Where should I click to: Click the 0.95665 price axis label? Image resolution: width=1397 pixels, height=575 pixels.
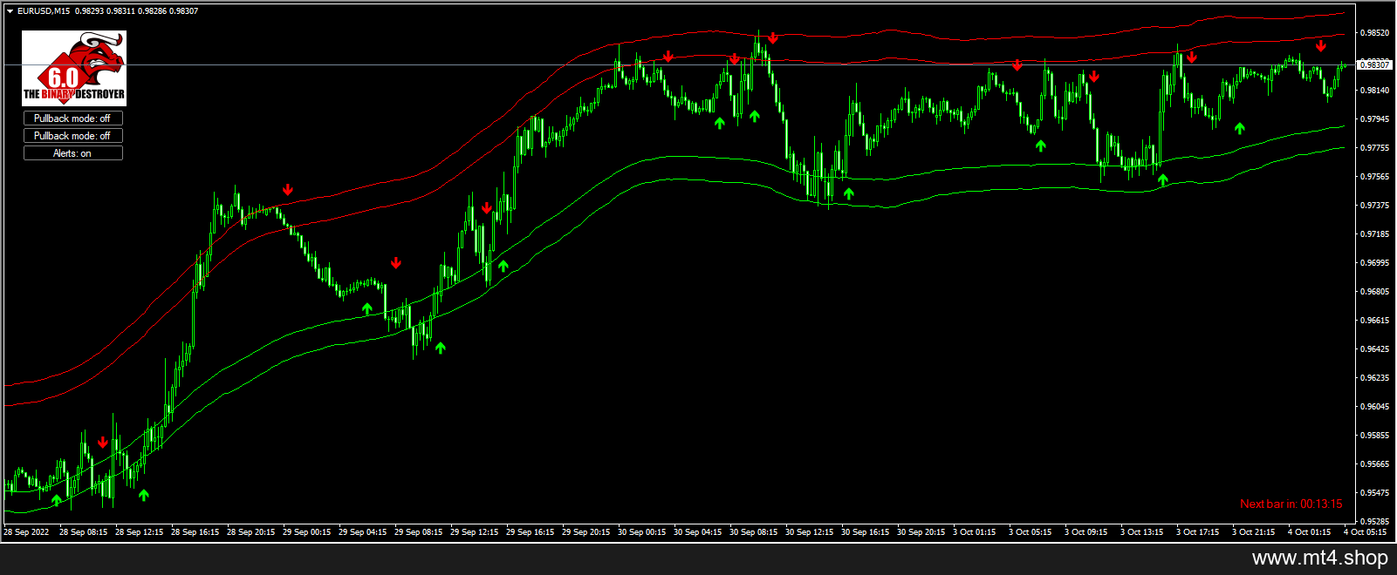(1375, 464)
